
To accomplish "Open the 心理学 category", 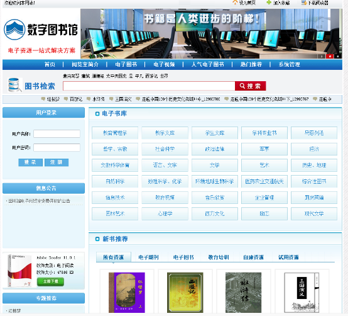I will [165, 213].
